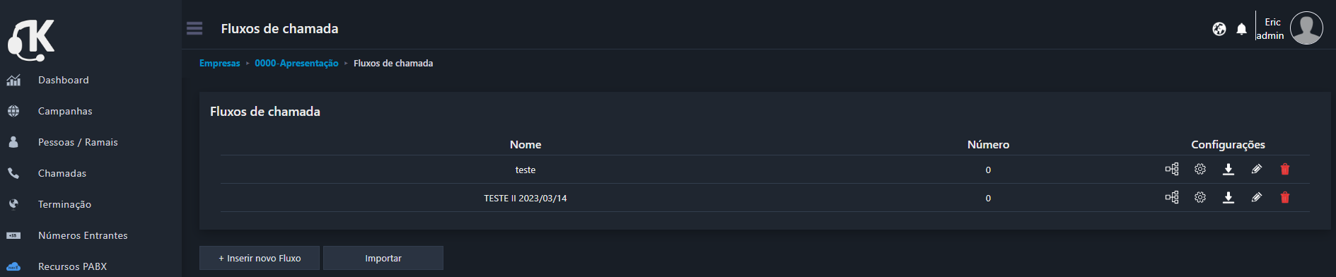The height and width of the screenshot is (277, 1336).
Task: Download the teste call flow
Action: [1228, 169]
